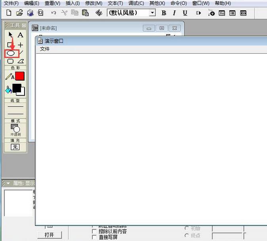Select the Oval drawing tool
Viewport: 267px width, 241px height.
coord(11,53)
